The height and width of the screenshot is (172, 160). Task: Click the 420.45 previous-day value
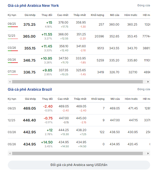tap(133, 144)
